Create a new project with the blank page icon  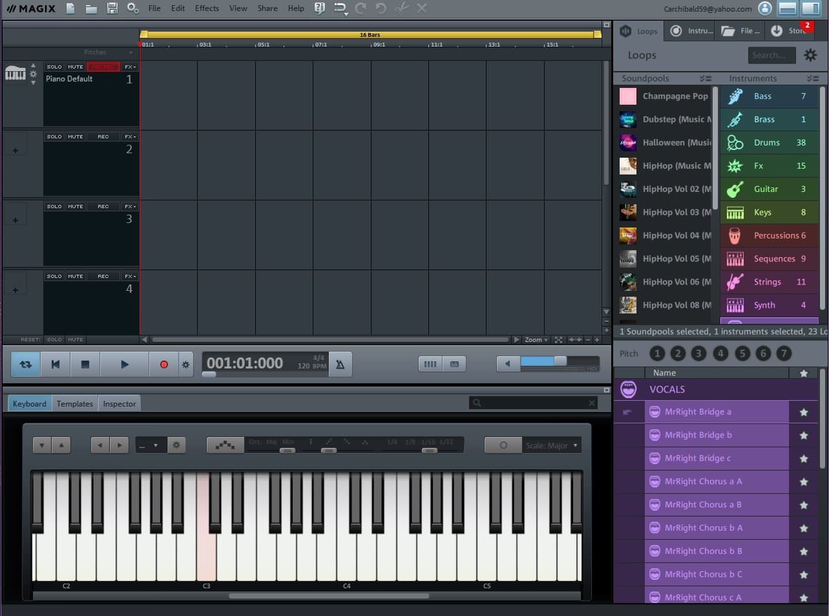coord(70,8)
